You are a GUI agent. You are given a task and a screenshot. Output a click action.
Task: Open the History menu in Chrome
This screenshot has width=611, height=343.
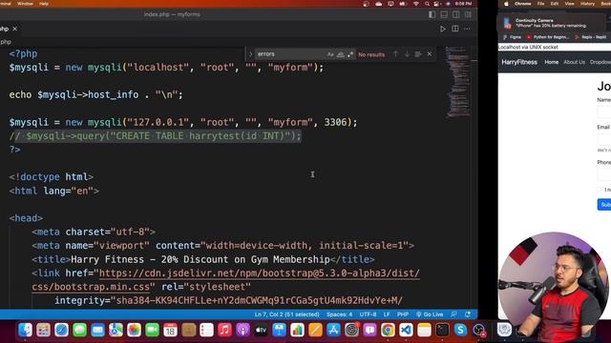tap(587, 4)
